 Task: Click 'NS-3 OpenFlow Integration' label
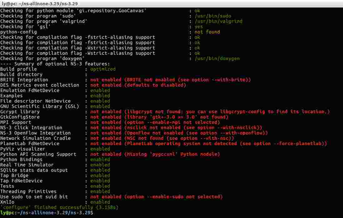35,133
